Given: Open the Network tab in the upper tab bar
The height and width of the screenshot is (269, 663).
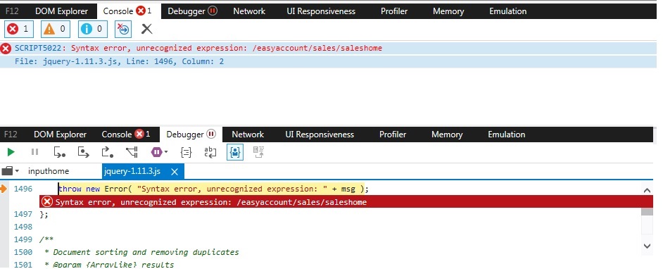Looking at the screenshot, I should [x=249, y=11].
